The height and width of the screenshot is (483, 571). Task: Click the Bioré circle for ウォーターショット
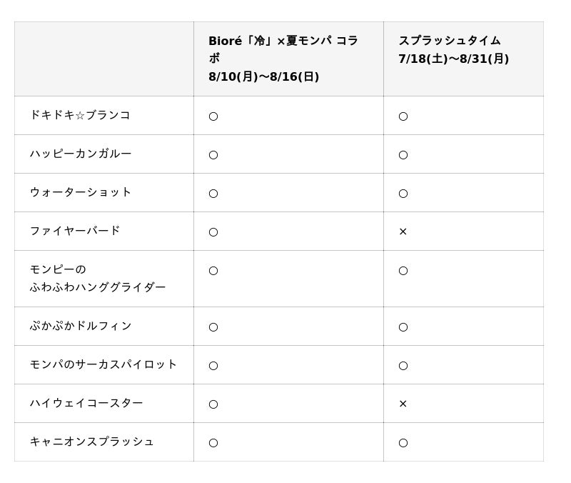213,194
